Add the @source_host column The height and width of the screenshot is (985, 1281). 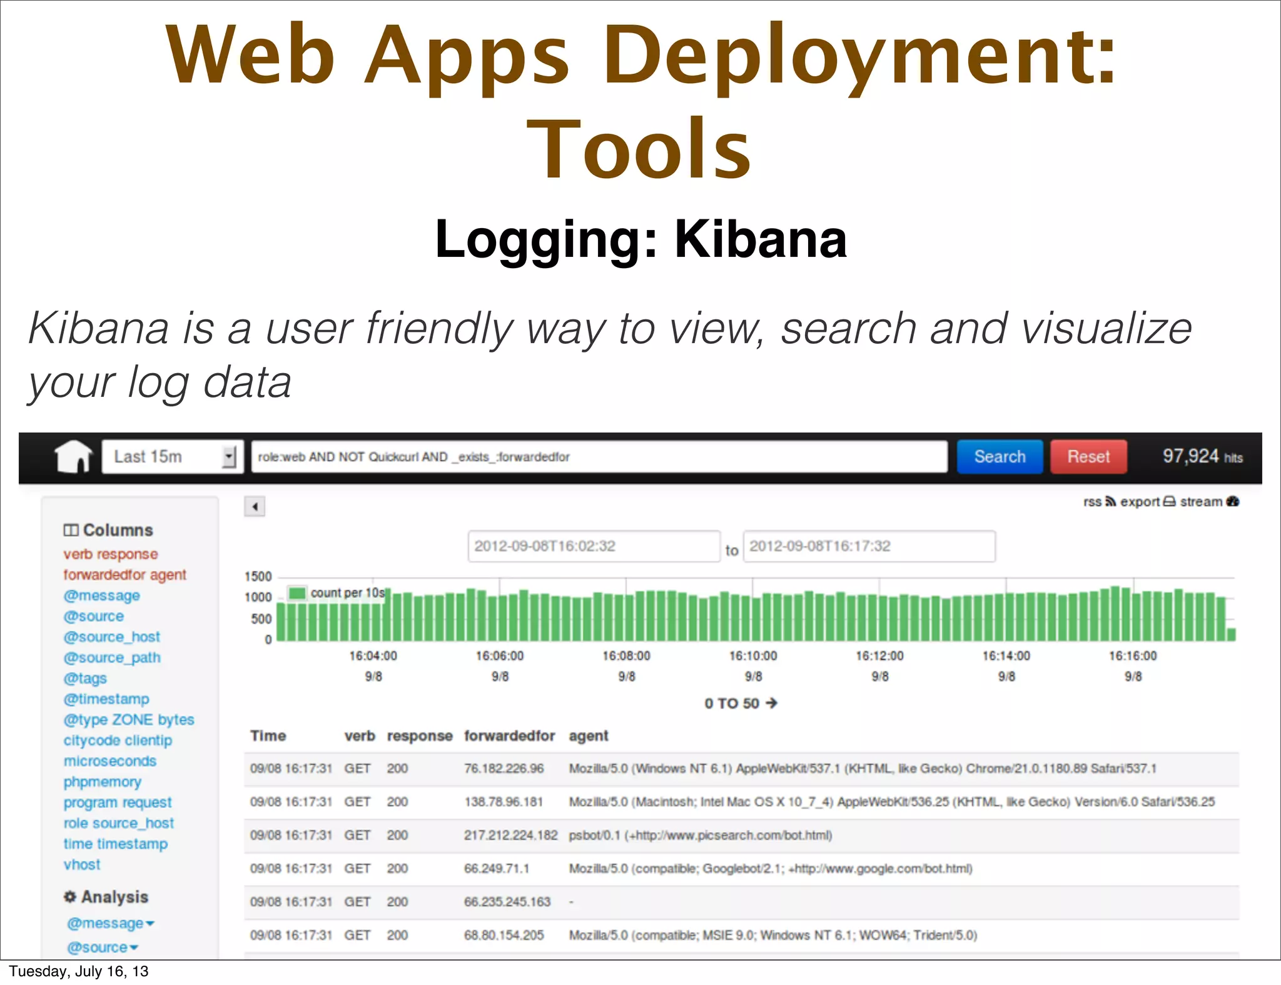tap(112, 637)
